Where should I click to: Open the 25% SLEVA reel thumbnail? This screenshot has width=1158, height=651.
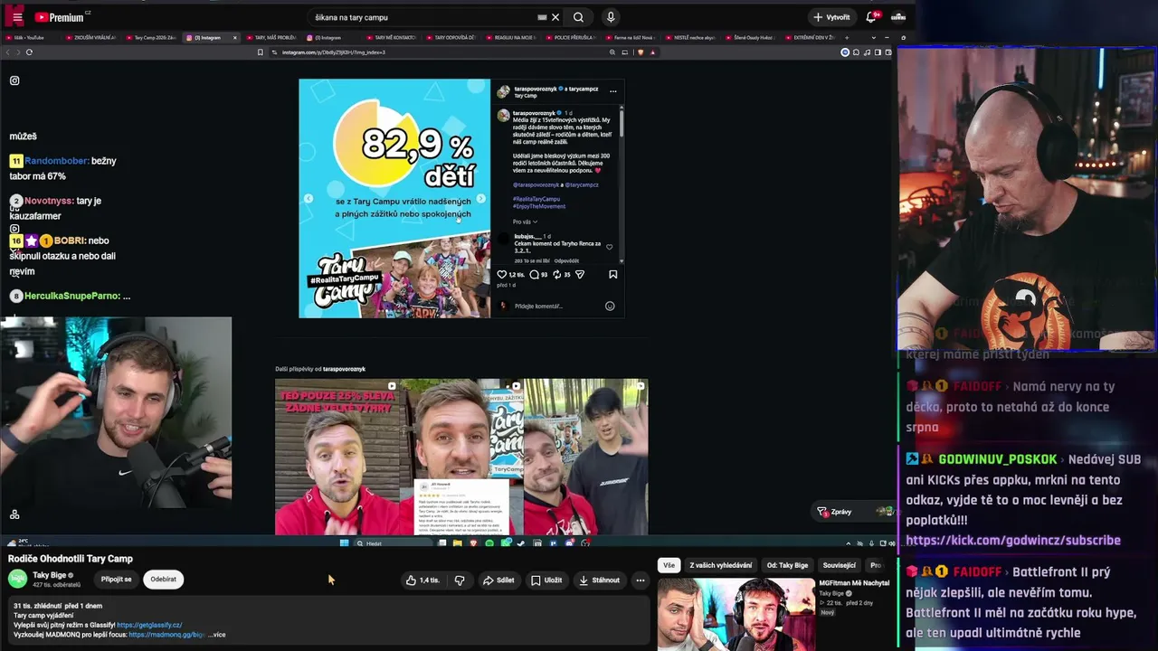[x=337, y=457]
